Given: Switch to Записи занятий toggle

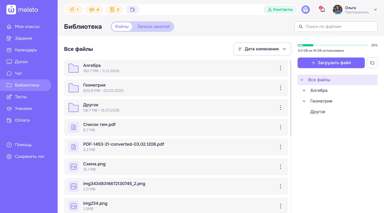Looking at the screenshot, I should (x=153, y=27).
